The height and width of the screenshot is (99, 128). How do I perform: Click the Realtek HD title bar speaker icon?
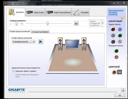click(x=5, y=3)
